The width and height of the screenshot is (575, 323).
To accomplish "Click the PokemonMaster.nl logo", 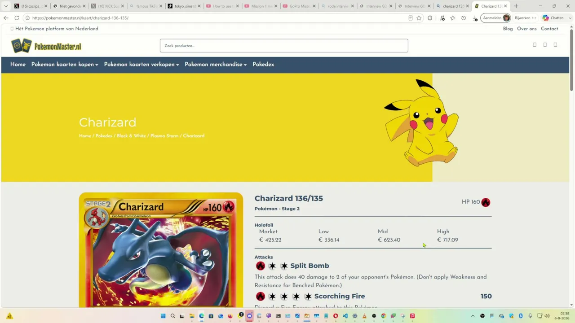I will pyautogui.click(x=46, y=46).
